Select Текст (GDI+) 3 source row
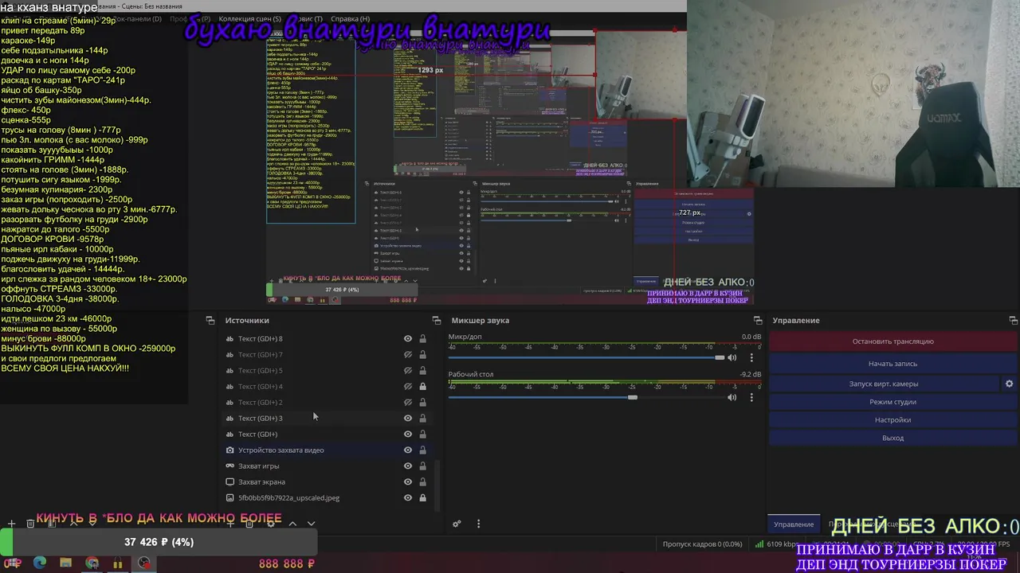This screenshot has width=1020, height=573. 328,418
